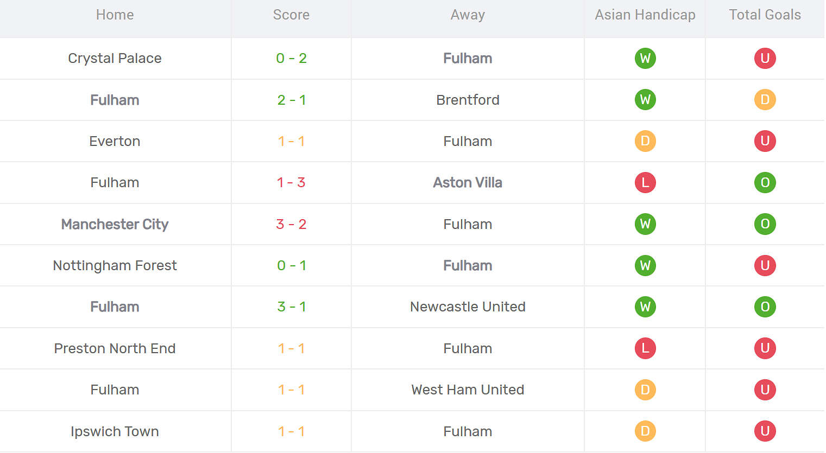Click the 3 - 2 score result
Image resolution: width=826 pixels, height=453 pixels.
(291, 224)
